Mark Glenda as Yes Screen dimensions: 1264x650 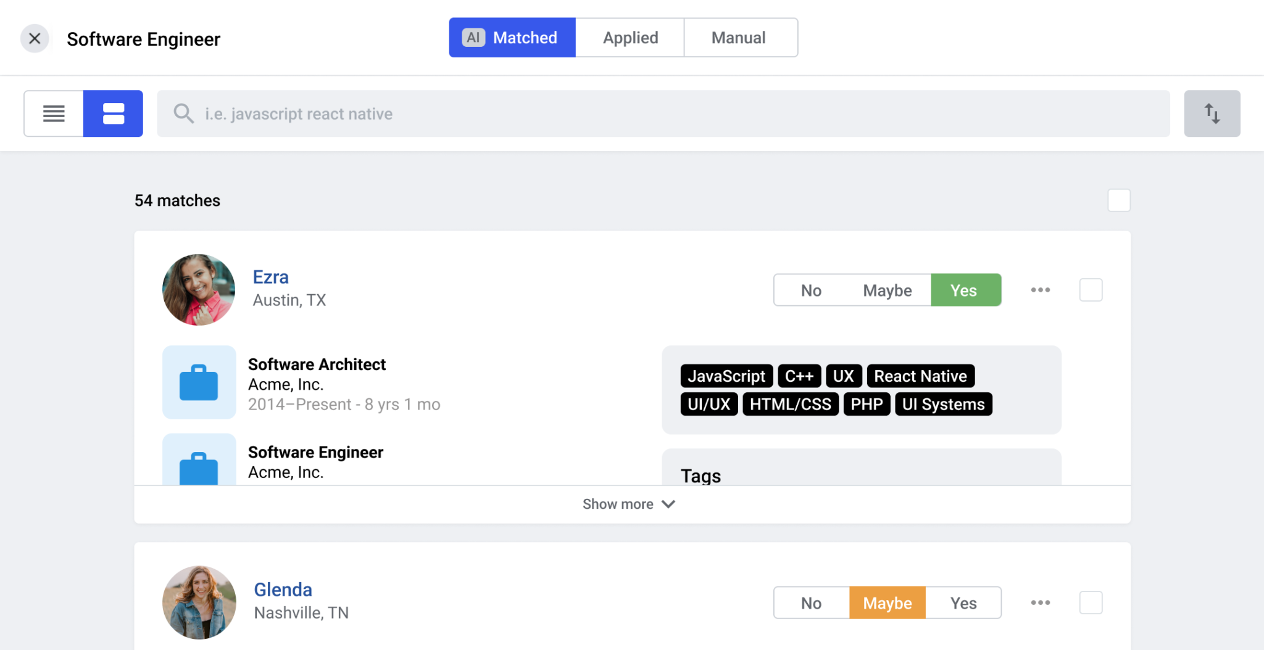(x=963, y=603)
